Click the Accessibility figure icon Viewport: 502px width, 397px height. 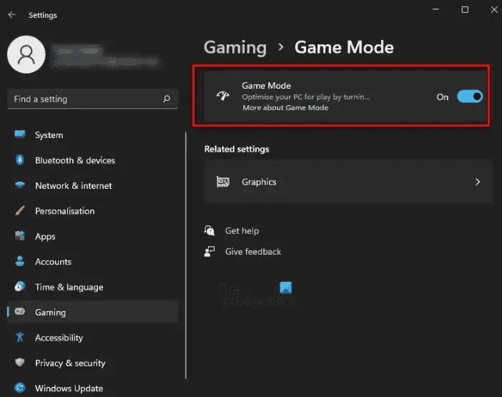pos(20,338)
